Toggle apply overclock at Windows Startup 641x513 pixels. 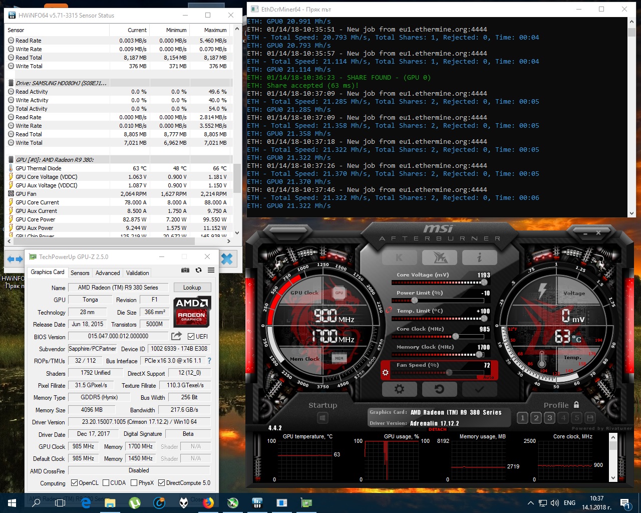coord(323,418)
